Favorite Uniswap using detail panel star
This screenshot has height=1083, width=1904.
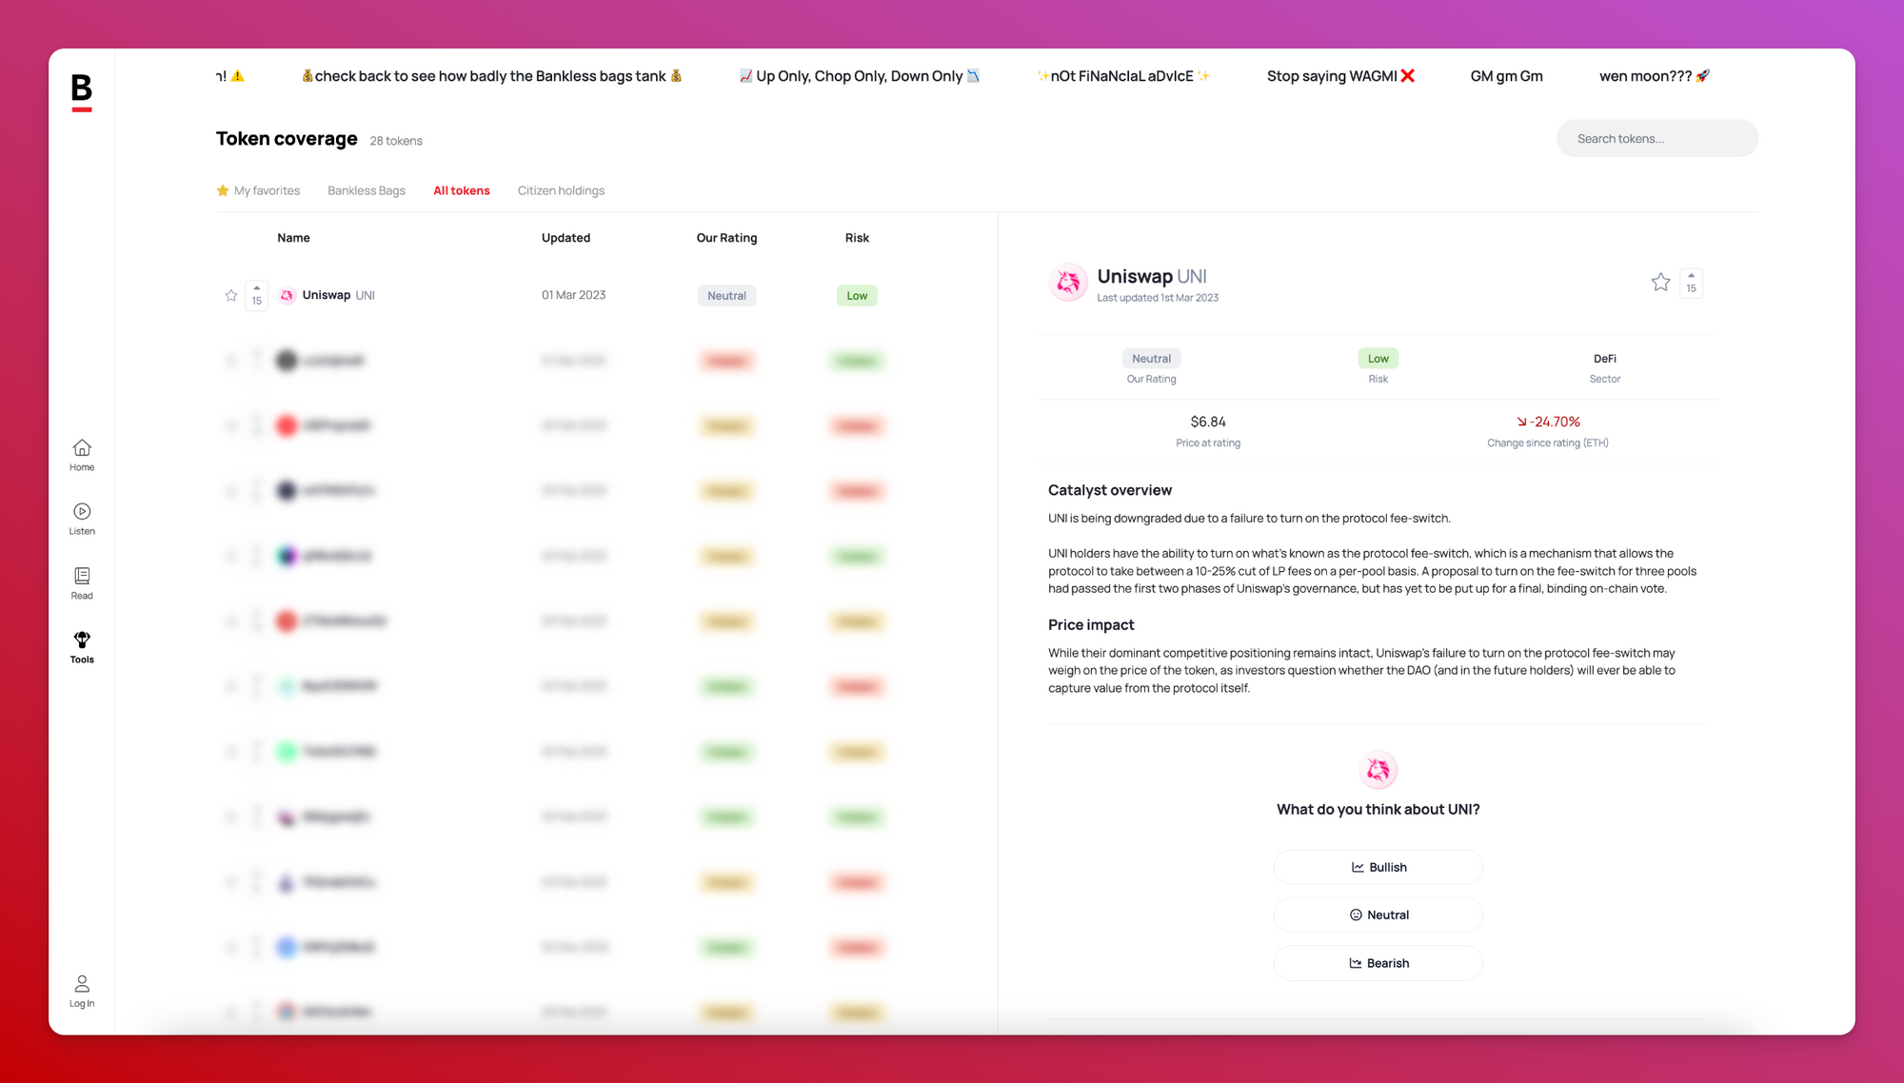(x=1660, y=283)
